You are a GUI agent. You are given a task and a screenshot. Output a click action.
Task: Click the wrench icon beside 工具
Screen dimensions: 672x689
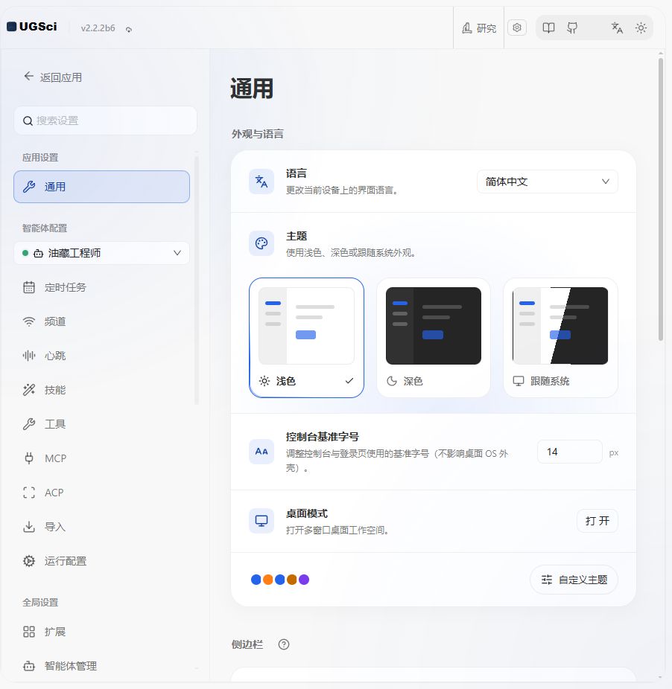pyautogui.click(x=29, y=424)
